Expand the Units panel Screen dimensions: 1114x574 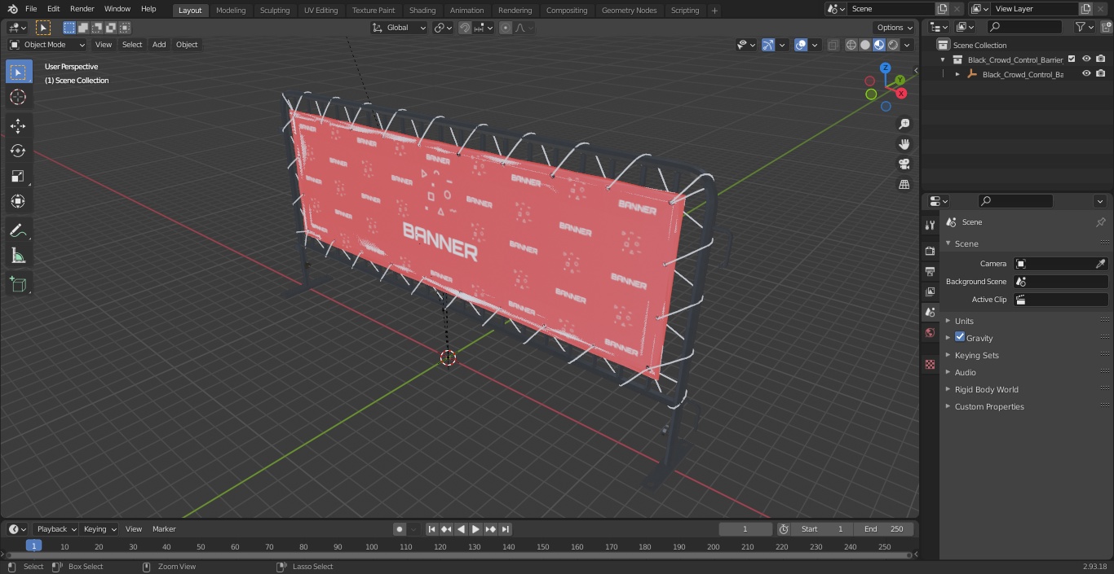964,321
